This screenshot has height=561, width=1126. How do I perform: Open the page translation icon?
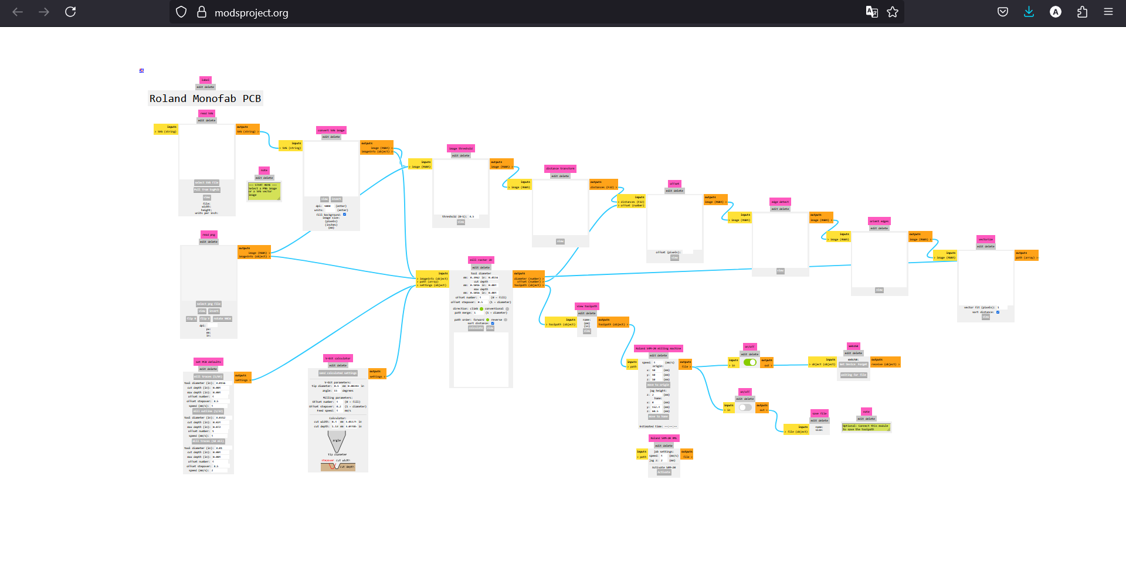(x=872, y=12)
